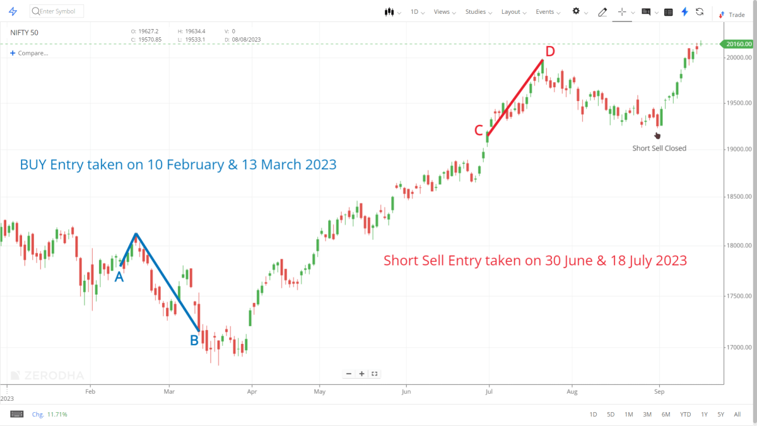The height and width of the screenshot is (426, 757).
Task: Open the Events dropdown
Action: [544, 11]
